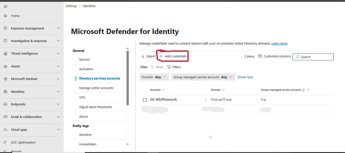Sort by the Domain column header
Image resolution: width=345 pixels, height=153 pixels.
[218, 90]
